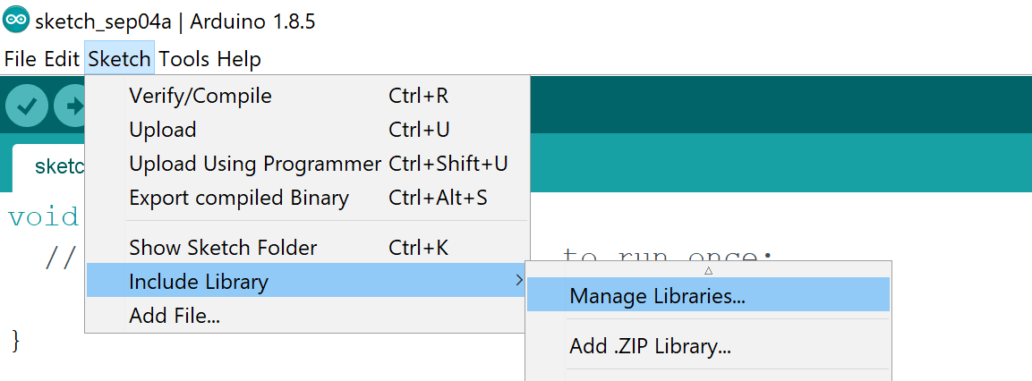Select Show Sketch Folder
This screenshot has width=1032, height=381.
point(307,248)
